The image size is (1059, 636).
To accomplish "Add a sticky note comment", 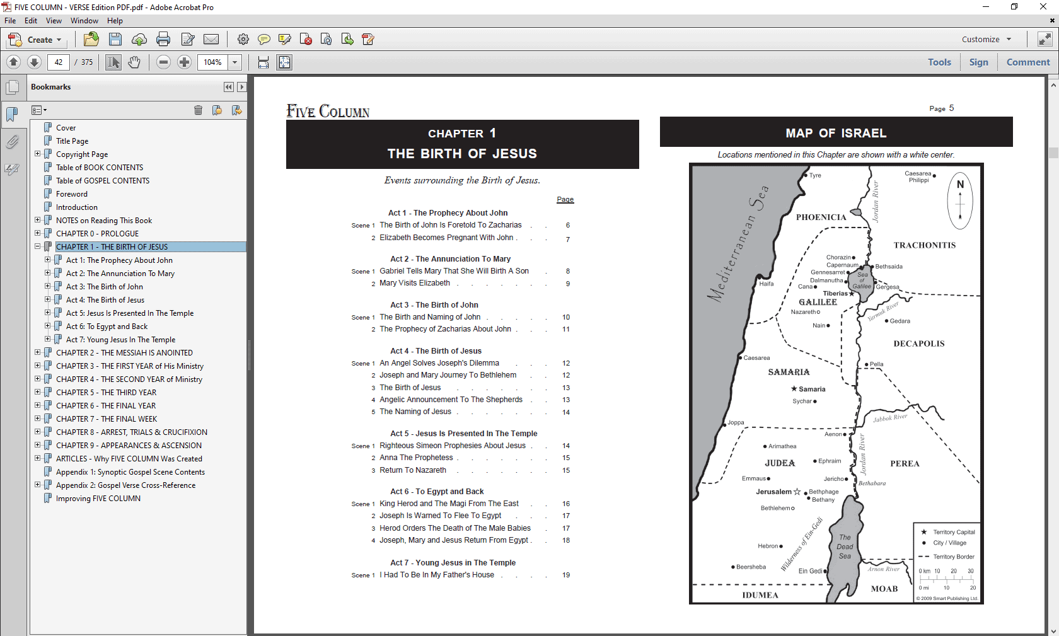I will tap(264, 39).
